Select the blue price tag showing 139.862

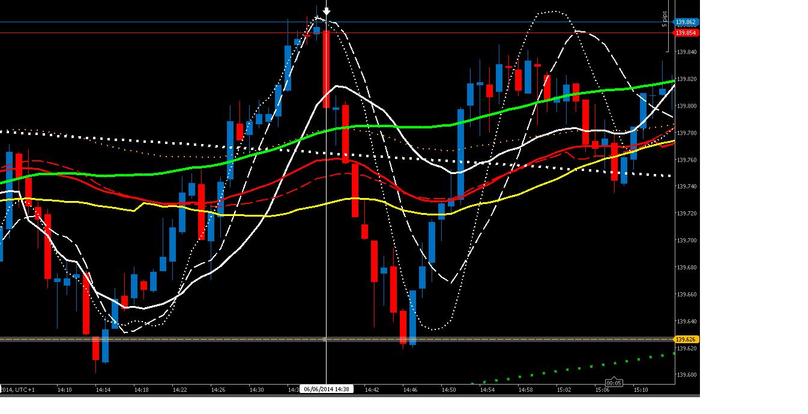pos(686,22)
